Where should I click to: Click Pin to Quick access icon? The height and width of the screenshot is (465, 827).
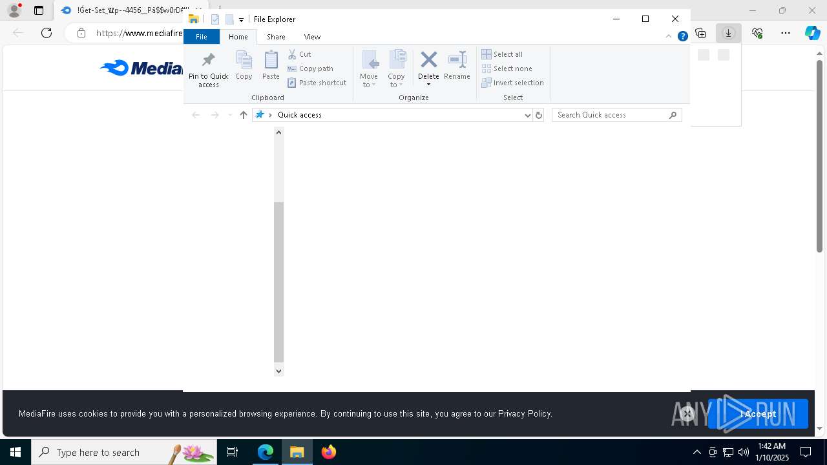coord(208,60)
